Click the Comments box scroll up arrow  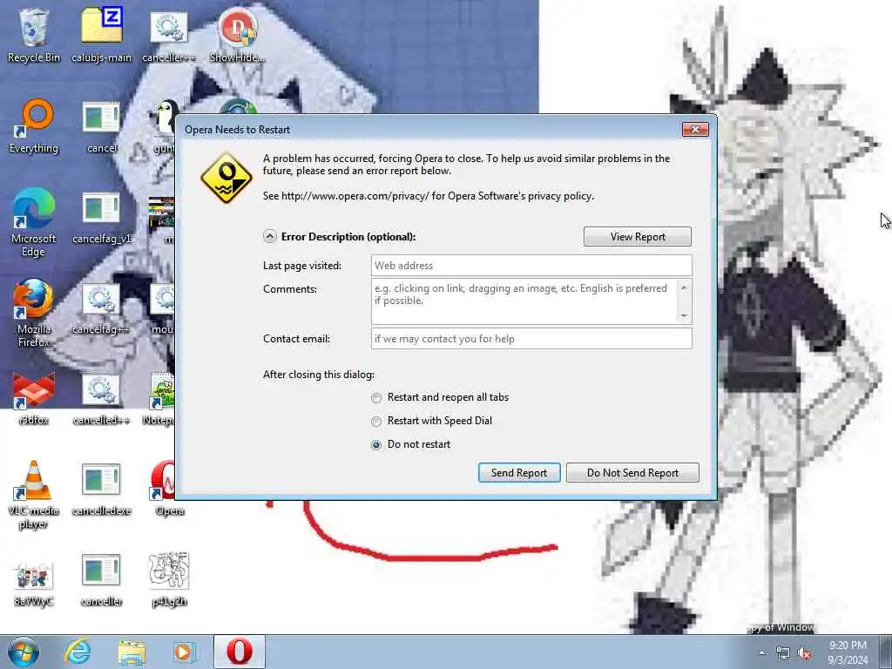pyautogui.click(x=684, y=287)
